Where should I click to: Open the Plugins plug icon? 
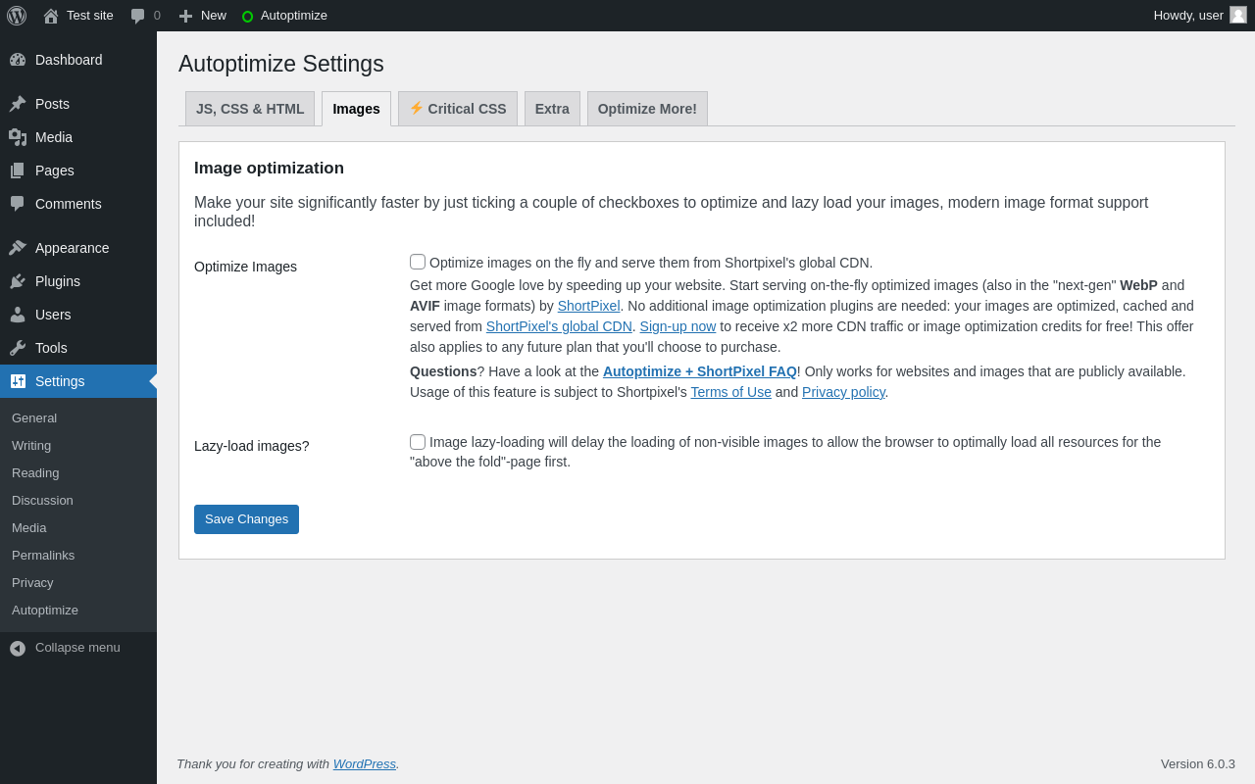tap(18, 281)
